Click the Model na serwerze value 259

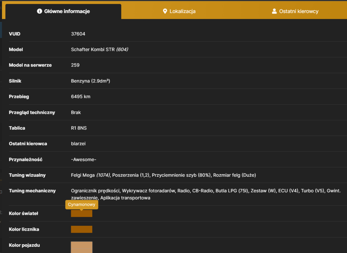click(x=75, y=65)
